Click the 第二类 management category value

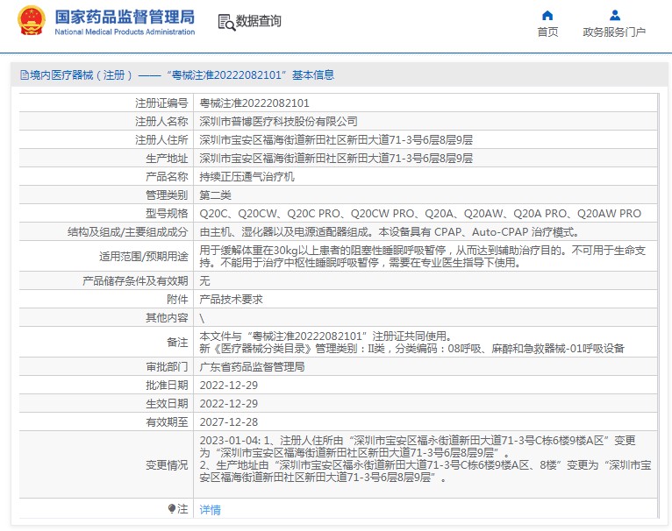point(216,195)
